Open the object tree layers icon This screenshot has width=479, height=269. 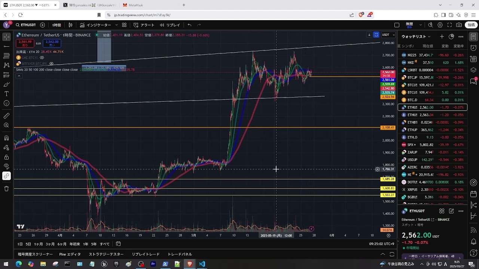point(473,70)
